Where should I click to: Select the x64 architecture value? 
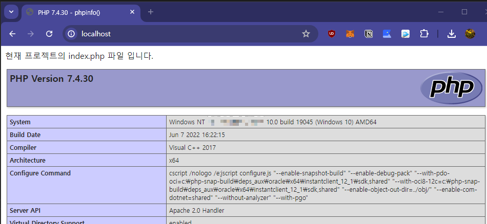pyautogui.click(x=174, y=161)
